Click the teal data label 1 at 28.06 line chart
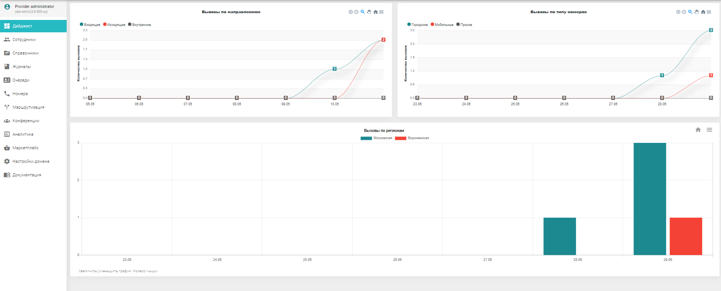The width and height of the screenshot is (721, 291). click(x=662, y=75)
